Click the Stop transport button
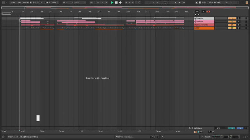 tap(116, 2)
